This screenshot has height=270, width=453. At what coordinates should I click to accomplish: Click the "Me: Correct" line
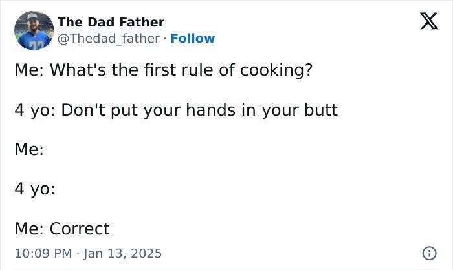coord(62,229)
